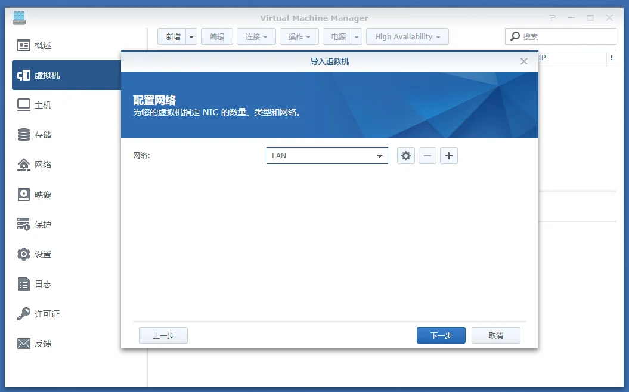Remove network with the minus button
Viewport: 629px width, 392px height.
click(x=427, y=156)
